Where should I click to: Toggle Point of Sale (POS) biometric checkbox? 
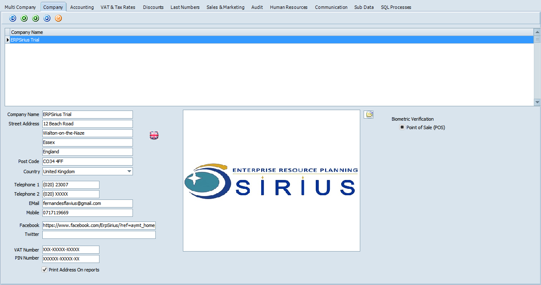(402, 127)
